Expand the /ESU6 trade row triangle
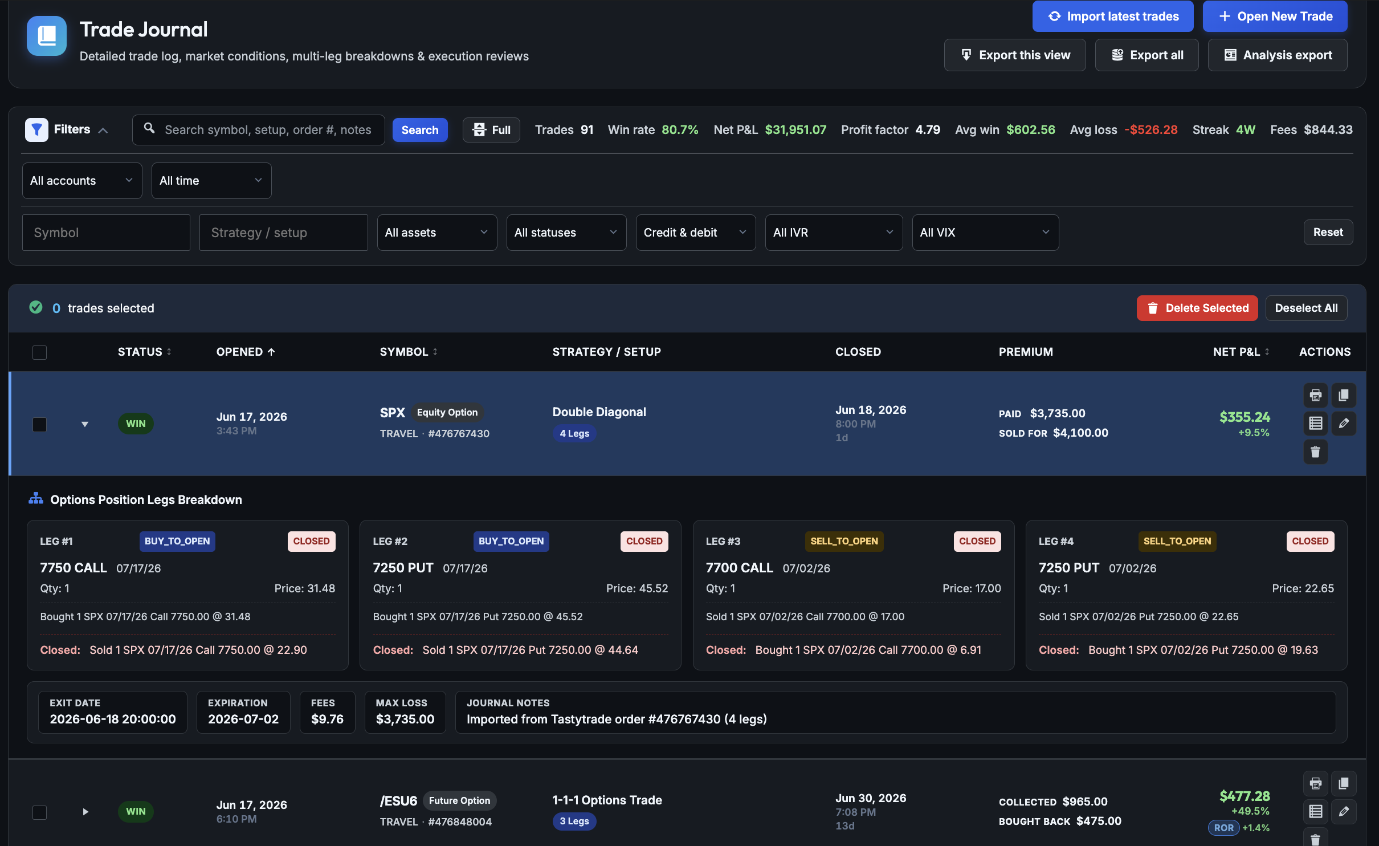The height and width of the screenshot is (846, 1379). pos(85,812)
